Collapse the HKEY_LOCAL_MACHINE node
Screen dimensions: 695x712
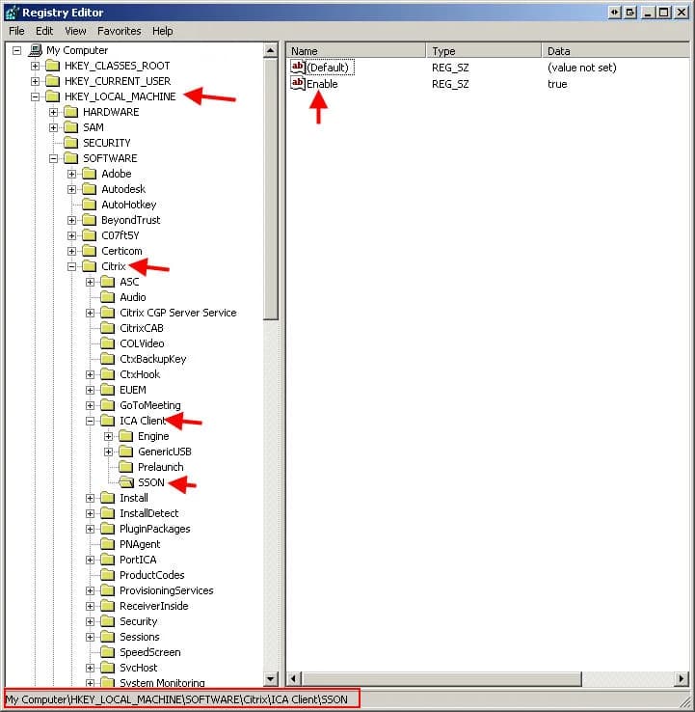(x=35, y=96)
